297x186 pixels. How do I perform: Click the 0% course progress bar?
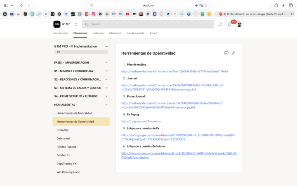pos(81,52)
